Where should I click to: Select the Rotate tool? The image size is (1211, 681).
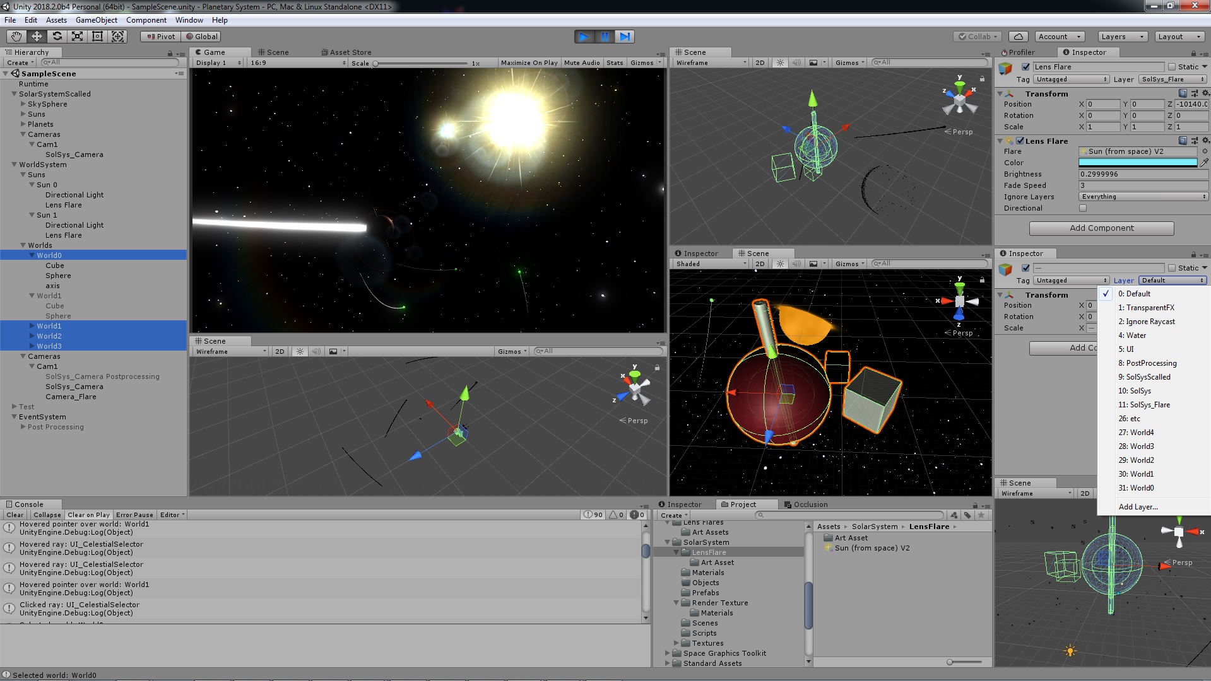57,36
